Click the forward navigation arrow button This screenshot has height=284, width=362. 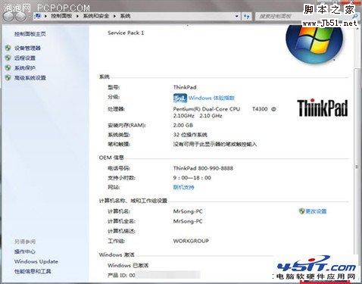21,17
